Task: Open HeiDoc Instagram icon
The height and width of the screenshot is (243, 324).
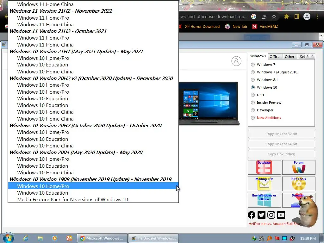Action: (271, 215)
